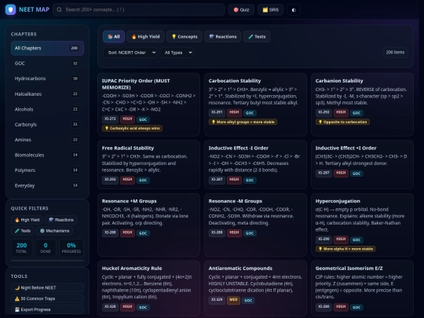Image resolution: width=424 pixels, height=318 pixels.
Task: Open the Quiz mode
Action: click(241, 10)
